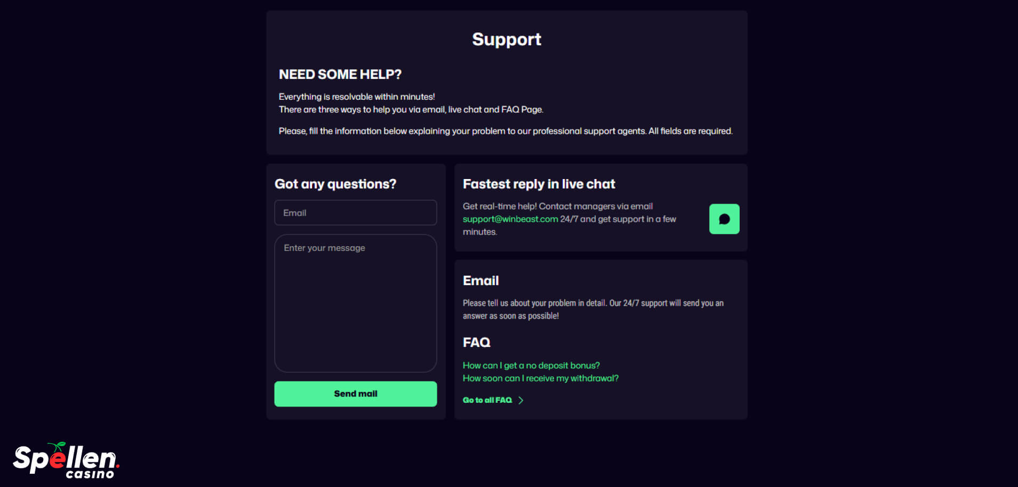Open the support@winbeast.com email link

[x=510, y=219]
